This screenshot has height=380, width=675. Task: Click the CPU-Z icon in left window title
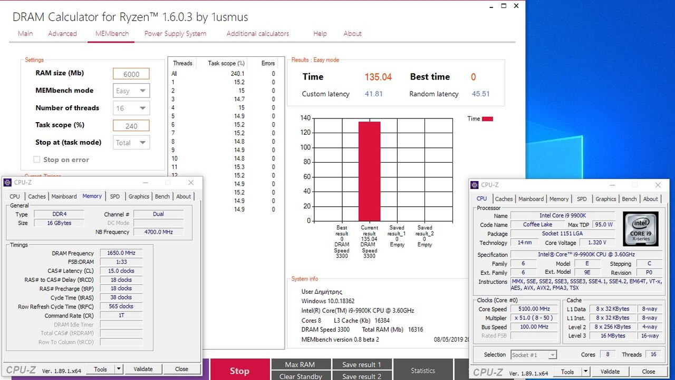click(7, 183)
